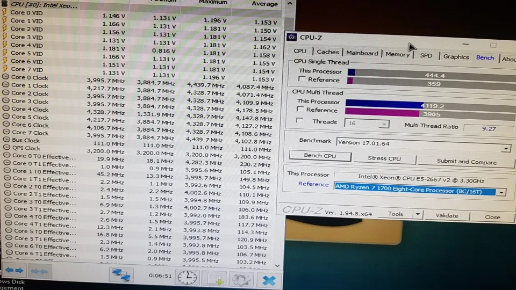The width and height of the screenshot is (516, 290).
Task: Switch to the Mainboard tab
Action: click(362, 53)
